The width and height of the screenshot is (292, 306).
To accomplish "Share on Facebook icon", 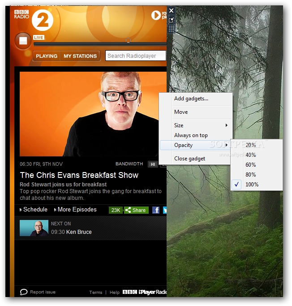I will (x=156, y=210).
